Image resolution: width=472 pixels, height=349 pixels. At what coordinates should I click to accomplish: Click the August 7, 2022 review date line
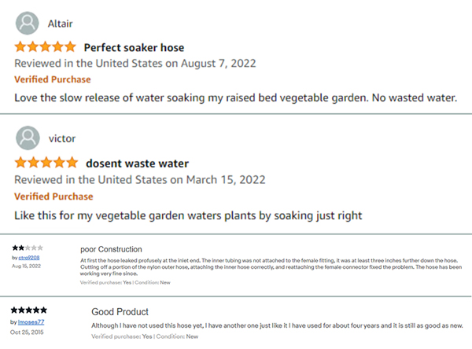click(135, 64)
